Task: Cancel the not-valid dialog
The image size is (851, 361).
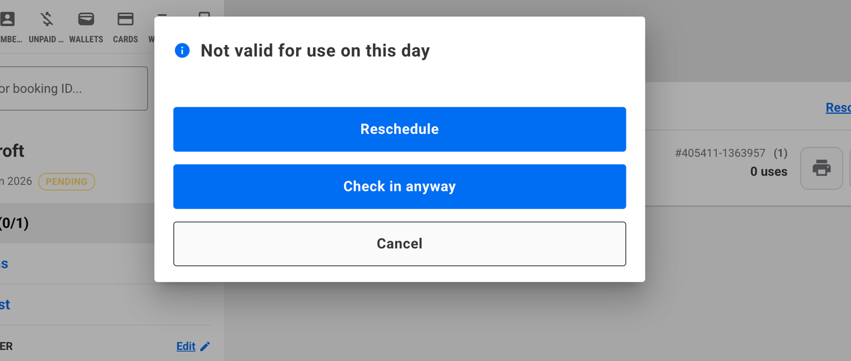Action: coord(399,244)
